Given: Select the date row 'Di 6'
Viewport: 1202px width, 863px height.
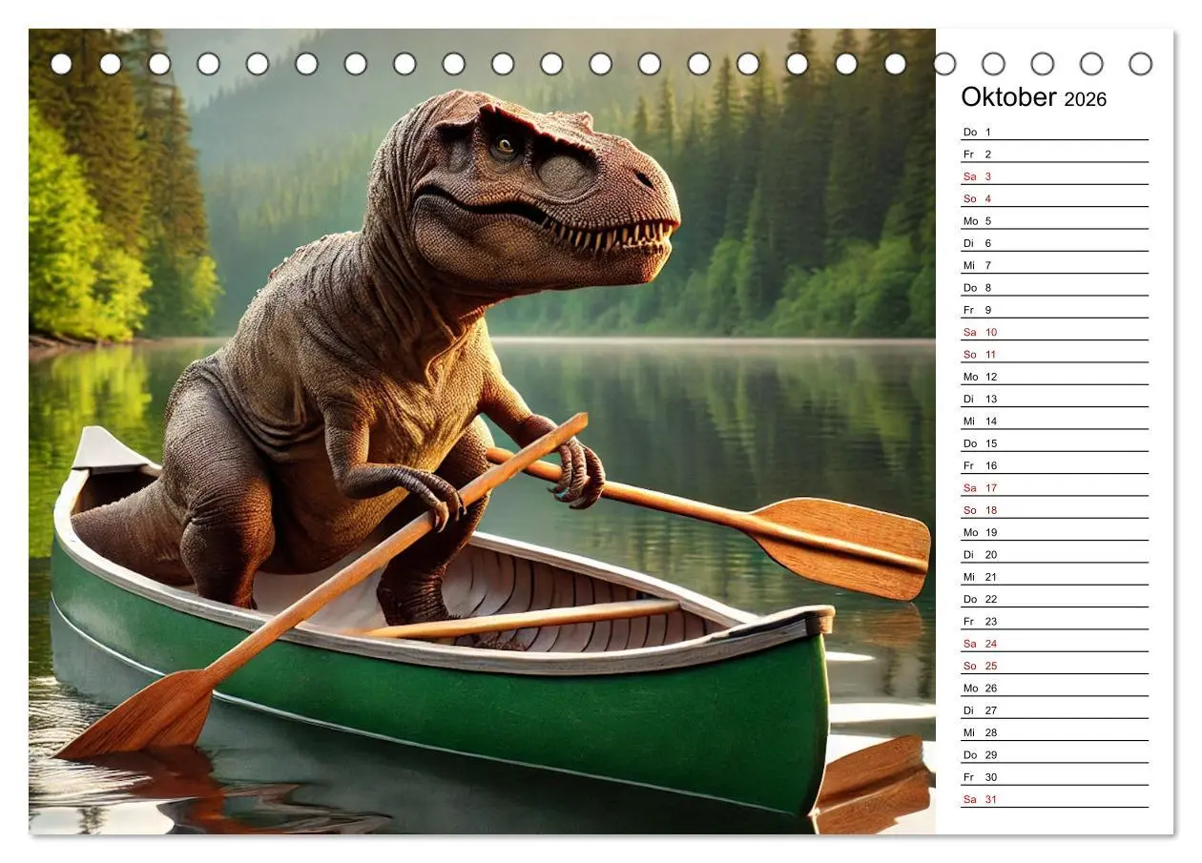Looking at the screenshot, I should (x=1054, y=243).
